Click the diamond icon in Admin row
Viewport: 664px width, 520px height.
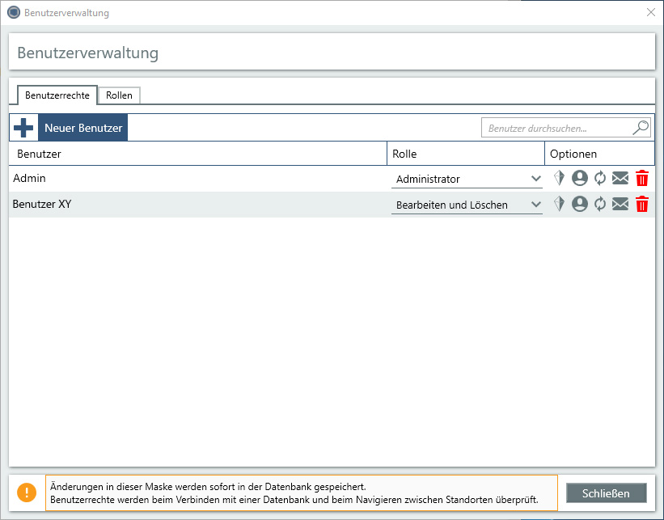[x=559, y=179]
